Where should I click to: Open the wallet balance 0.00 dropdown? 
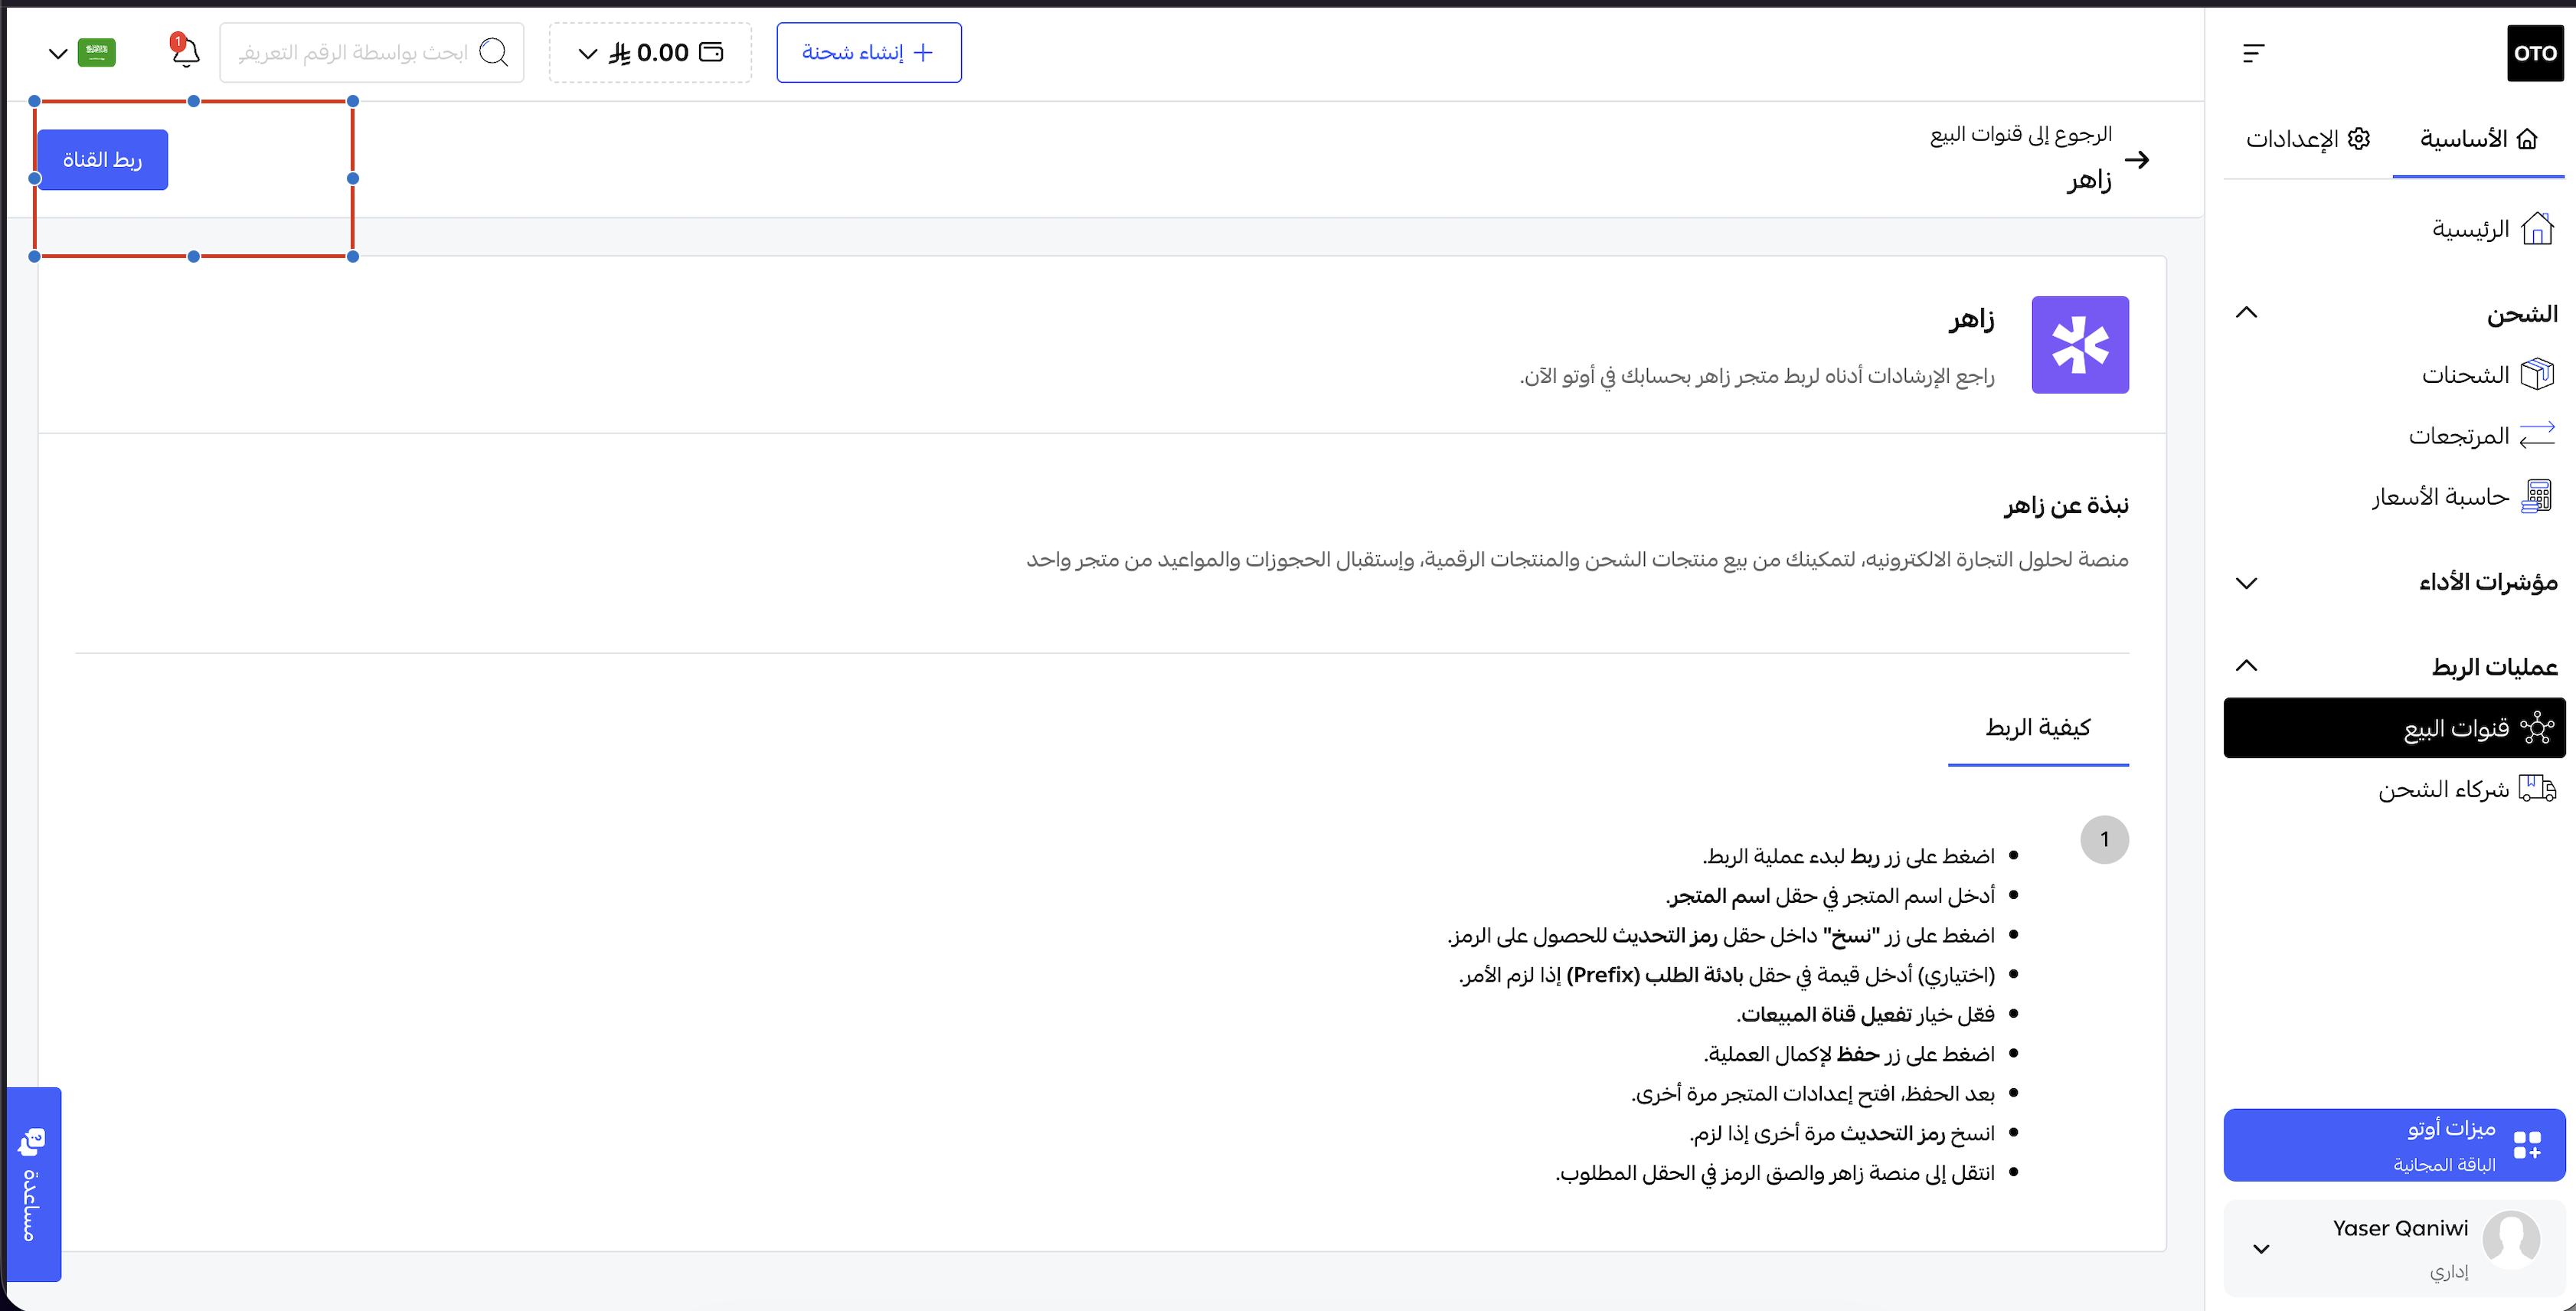click(650, 53)
